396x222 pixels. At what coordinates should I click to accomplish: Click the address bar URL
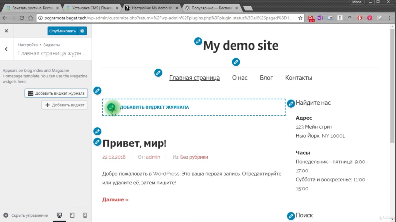pyautogui.click(x=168, y=18)
